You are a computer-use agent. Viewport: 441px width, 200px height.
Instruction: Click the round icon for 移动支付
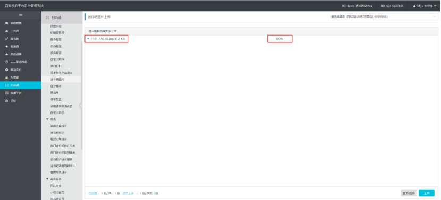(6, 69)
